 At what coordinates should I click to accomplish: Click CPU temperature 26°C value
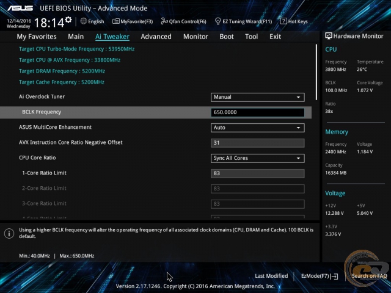(x=362, y=69)
